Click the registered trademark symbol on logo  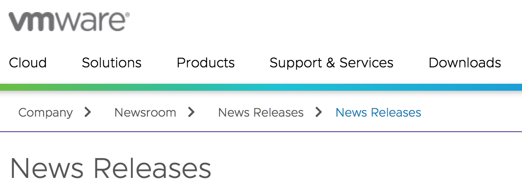click(127, 15)
